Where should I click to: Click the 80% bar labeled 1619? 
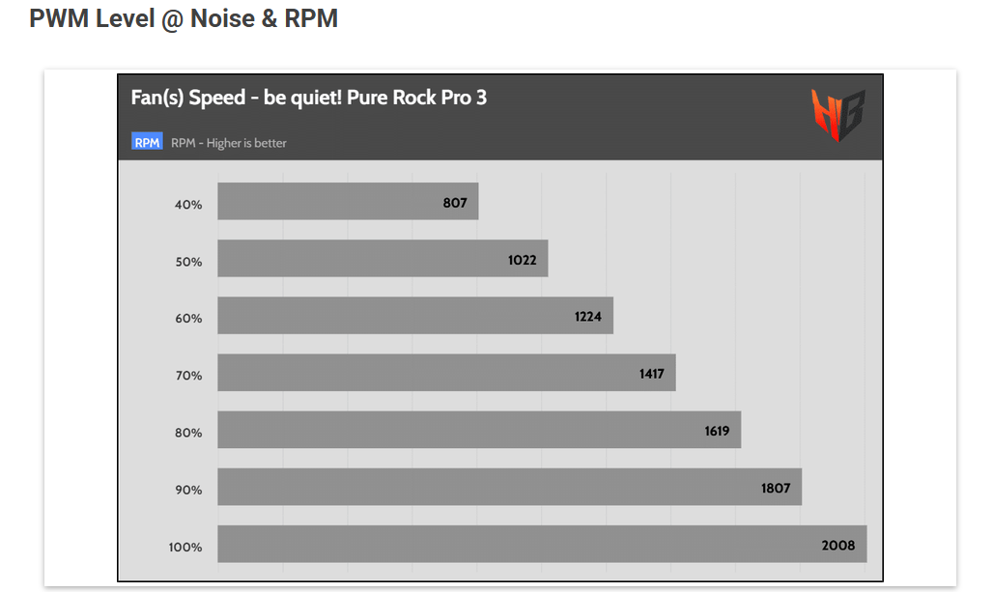[x=479, y=430]
